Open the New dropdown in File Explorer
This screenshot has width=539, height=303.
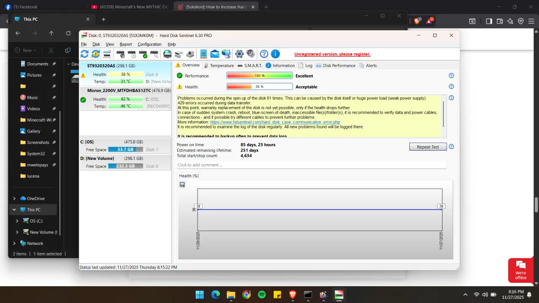click(x=25, y=50)
